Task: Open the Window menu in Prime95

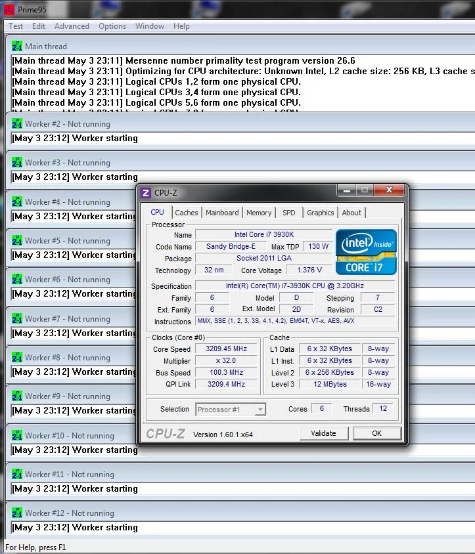Action: (150, 26)
